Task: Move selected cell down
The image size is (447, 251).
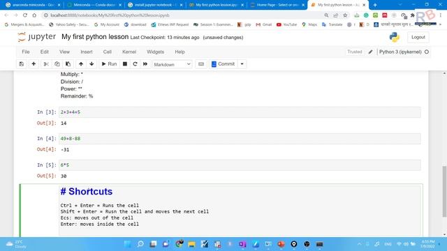Action: [x=91, y=64]
